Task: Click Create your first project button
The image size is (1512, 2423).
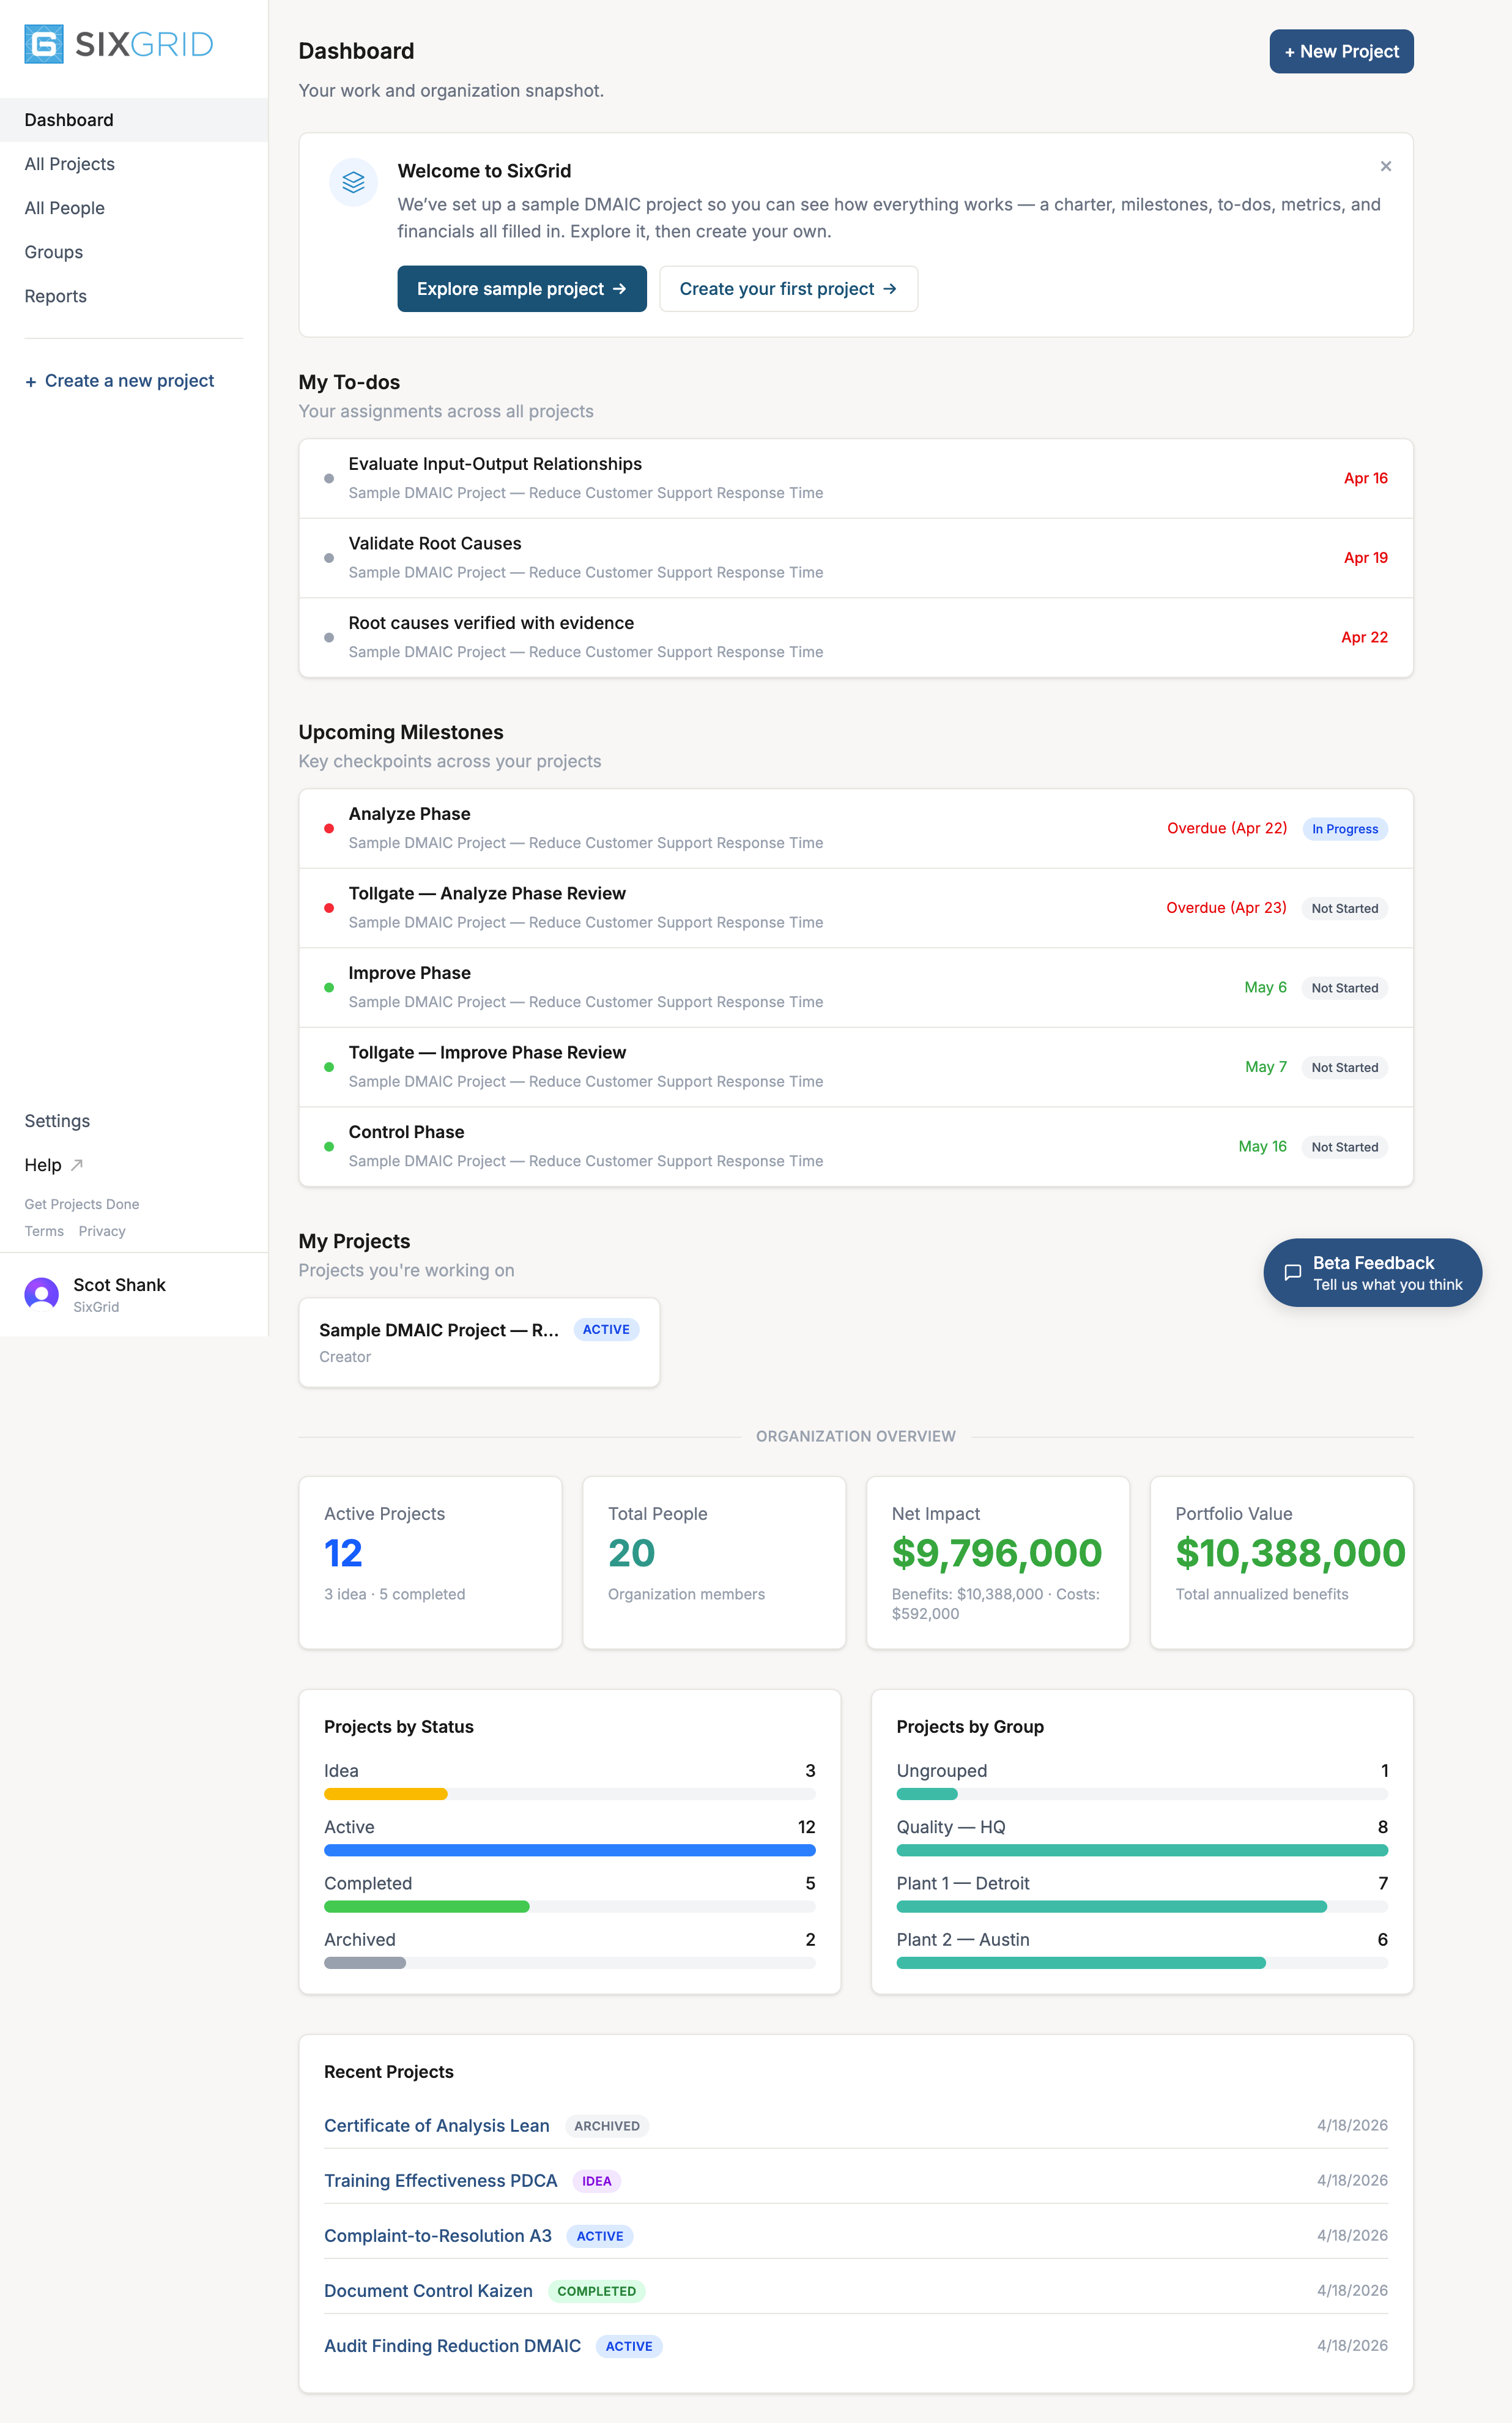Action: tap(788, 289)
